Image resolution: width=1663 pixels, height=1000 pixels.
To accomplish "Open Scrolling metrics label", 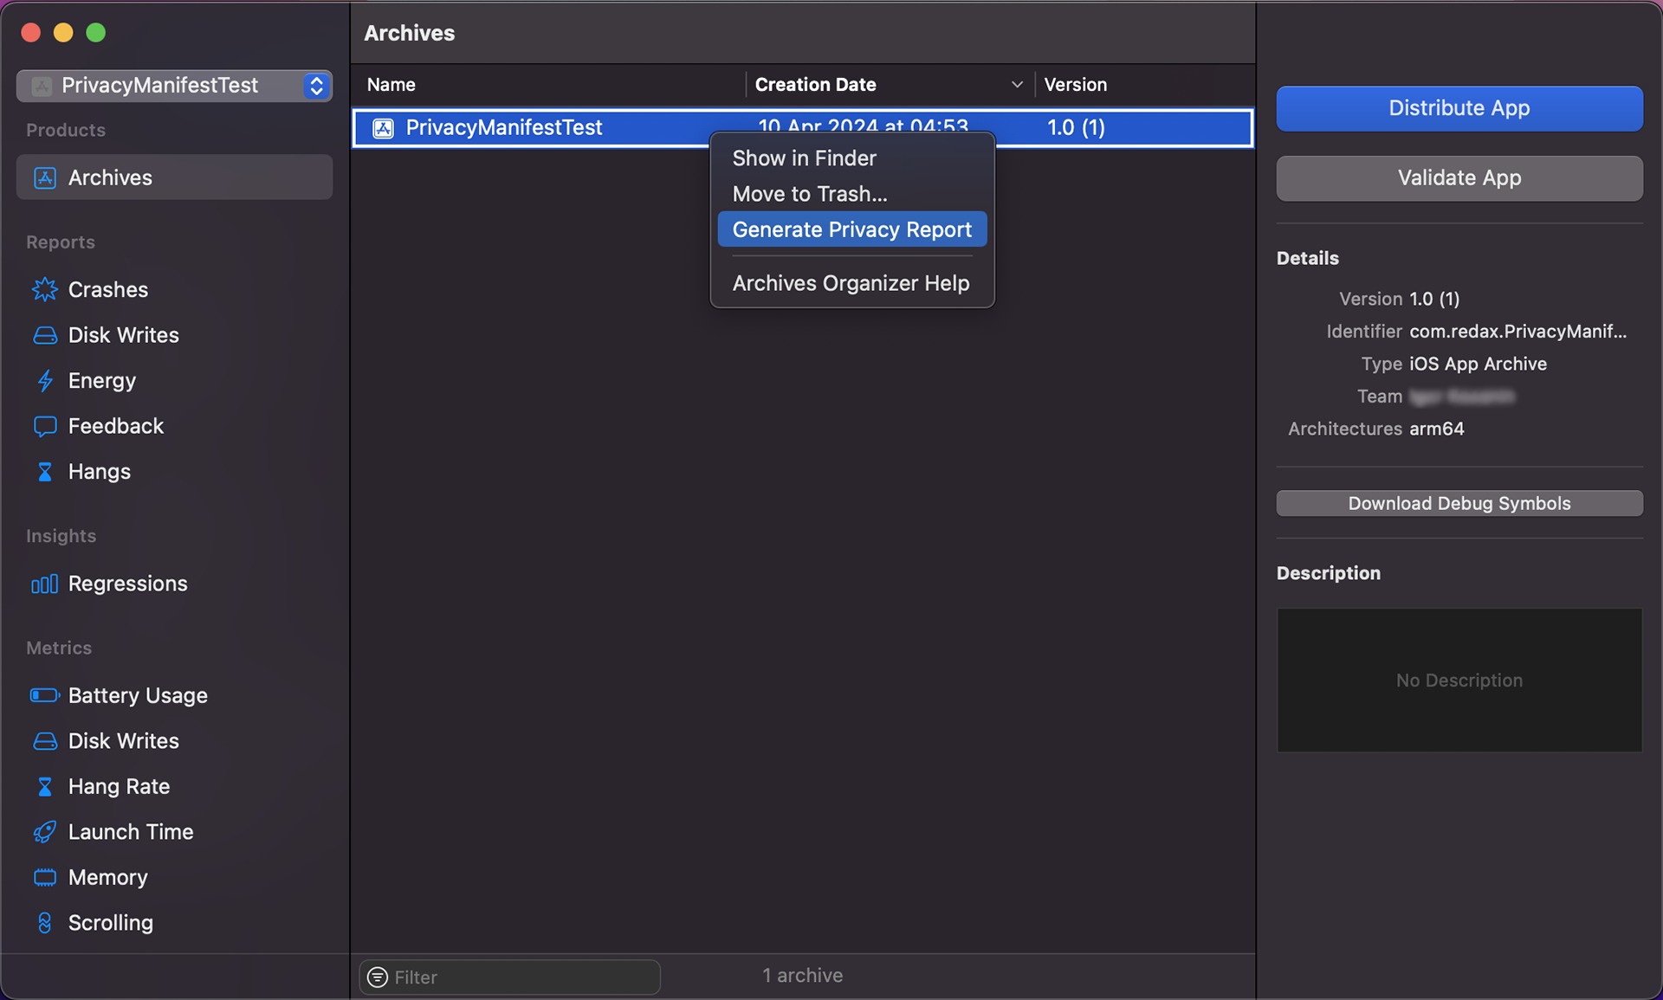I will pos(111,923).
